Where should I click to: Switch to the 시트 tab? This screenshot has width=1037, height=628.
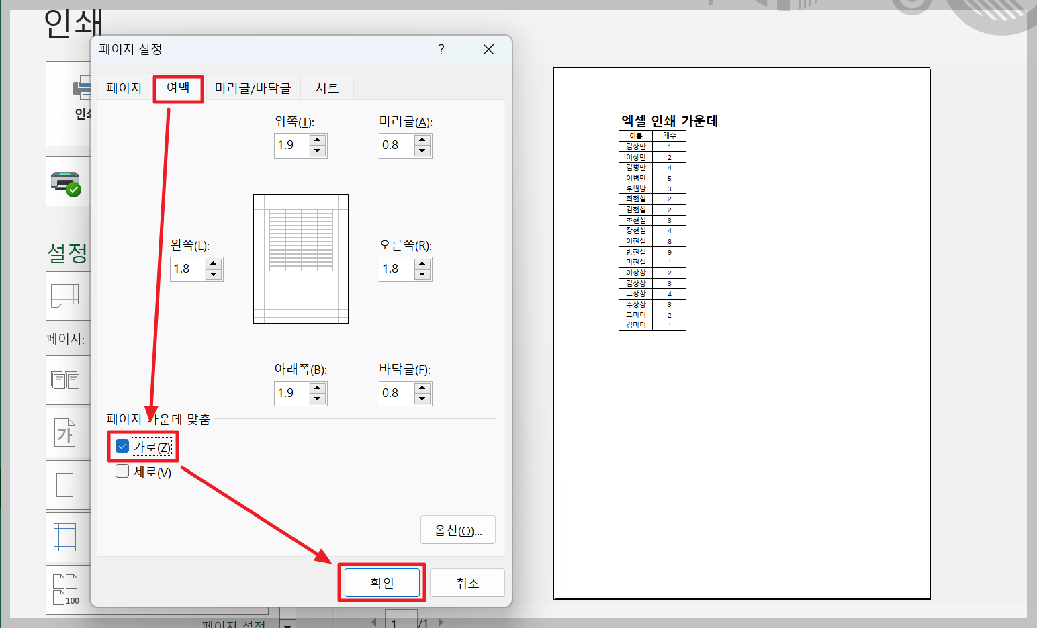pos(326,87)
